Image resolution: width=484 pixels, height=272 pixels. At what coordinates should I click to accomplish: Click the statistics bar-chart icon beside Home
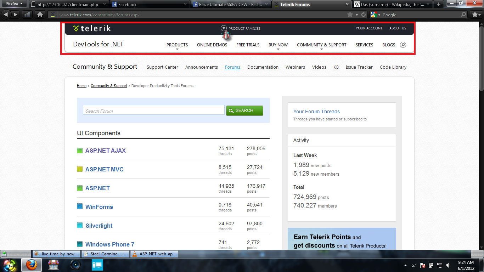point(27,15)
